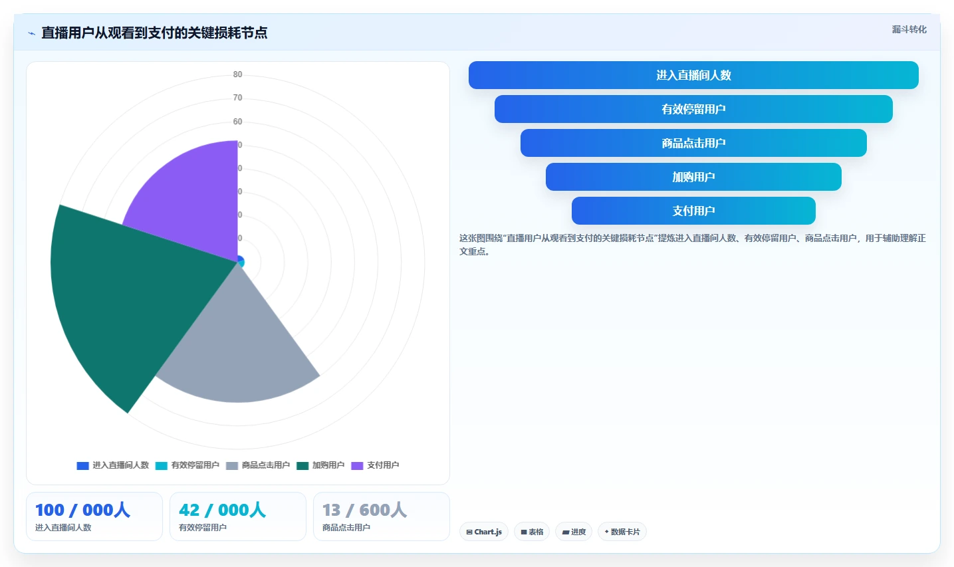The width and height of the screenshot is (954, 567).
Task: Select the 有效停留用户 funnel bar
Action: [x=693, y=109]
